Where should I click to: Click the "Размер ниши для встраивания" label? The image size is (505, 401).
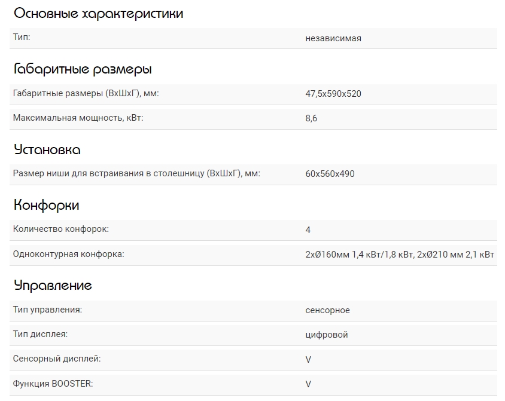[x=136, y=174]
